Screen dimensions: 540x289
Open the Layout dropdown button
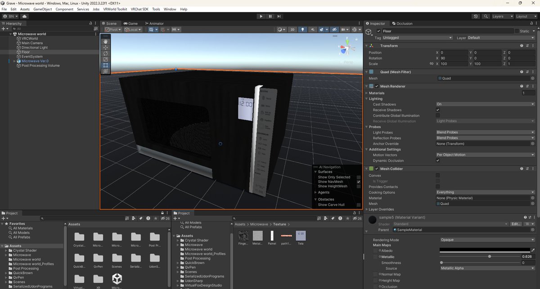tap(526, 16)
